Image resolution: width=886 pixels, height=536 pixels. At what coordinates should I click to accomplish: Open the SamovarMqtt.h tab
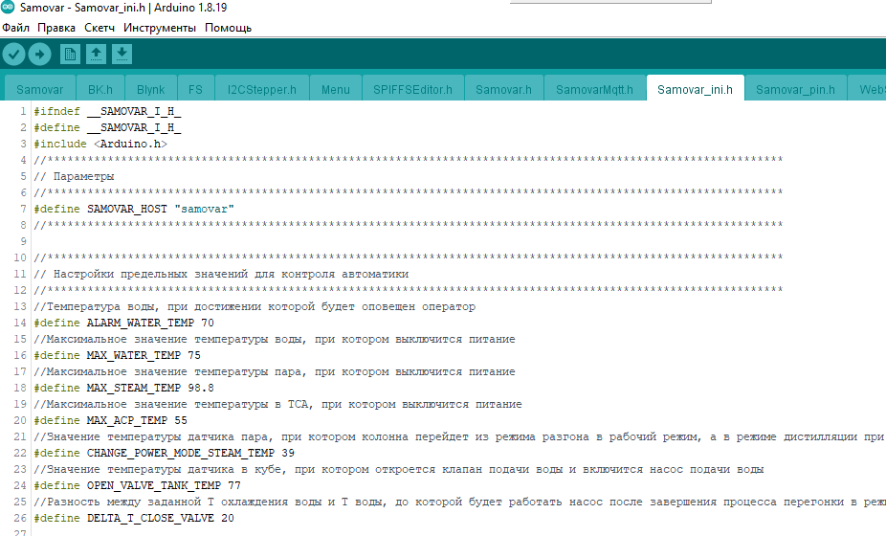(594, 90)
